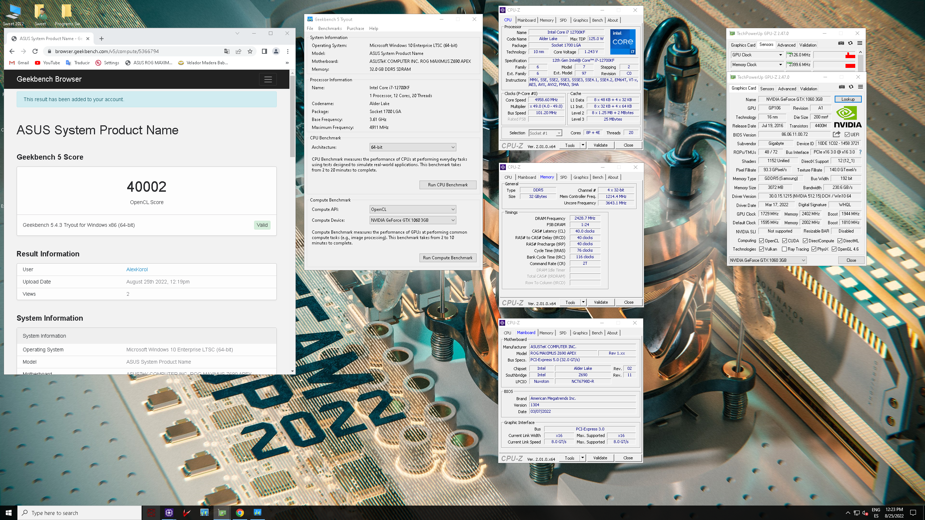The width and height of the screenshot is (925, 520).
Task: Open the AlexKorol user link
Action: pyautogui.click(x=137, y=269)
